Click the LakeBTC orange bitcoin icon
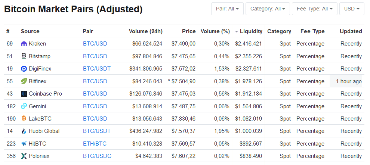Image resolution: width=370 pixels, height=165 pixels. coord(24,119)
